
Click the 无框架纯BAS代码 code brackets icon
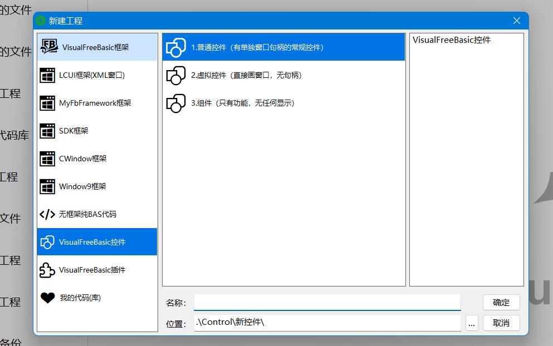(47, 214)
